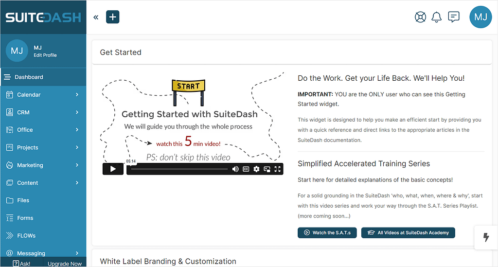Collapse the sidebar with double chevron icon
Viewport: 498px width, 267px height.
96,17
